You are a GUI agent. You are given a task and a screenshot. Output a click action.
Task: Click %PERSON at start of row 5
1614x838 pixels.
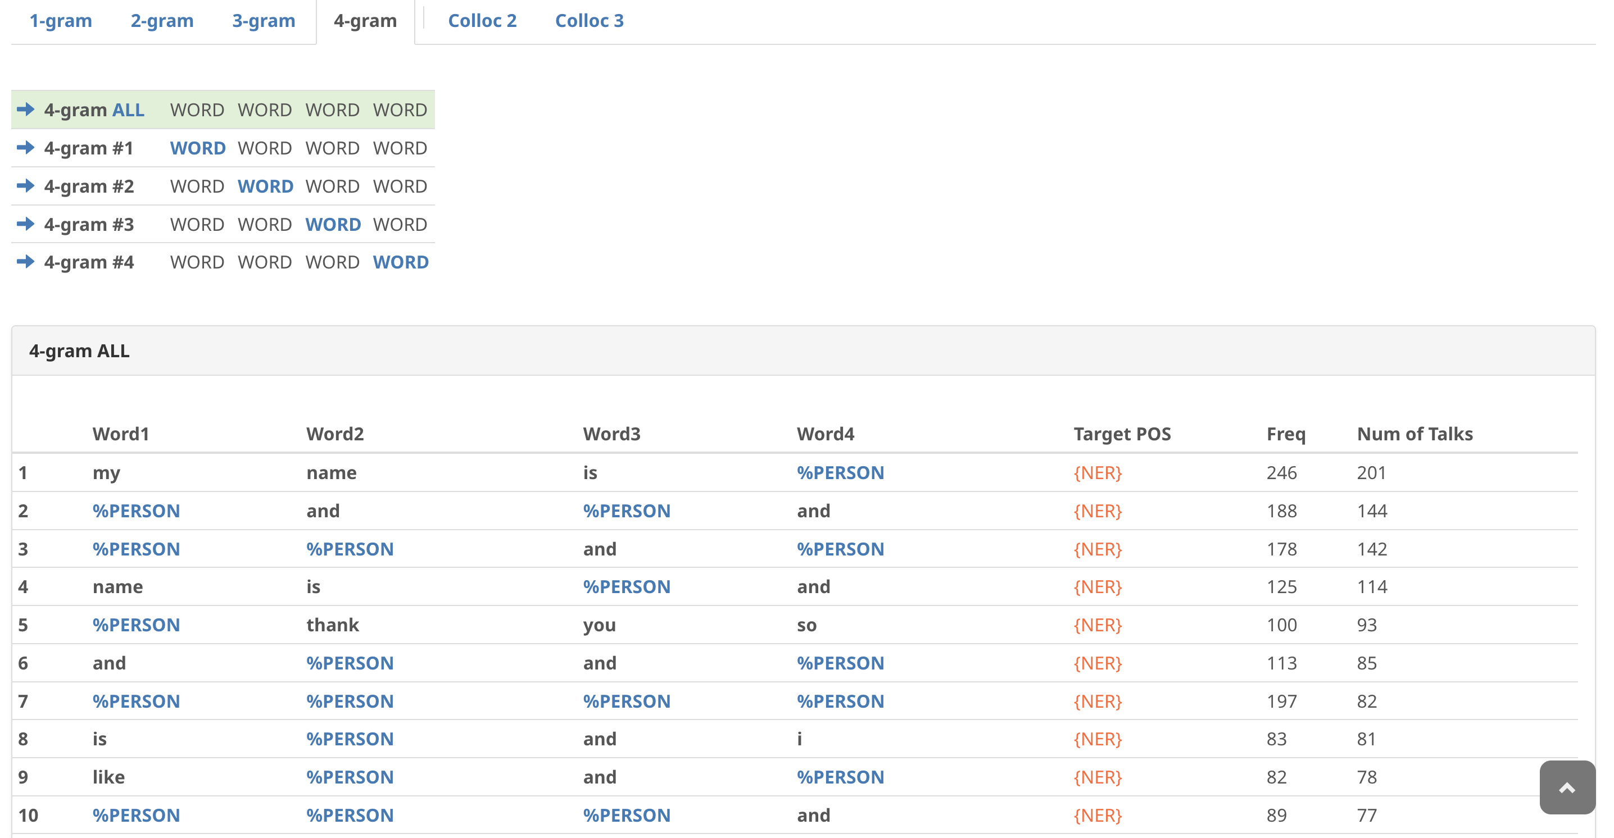[x=136, y=625]
